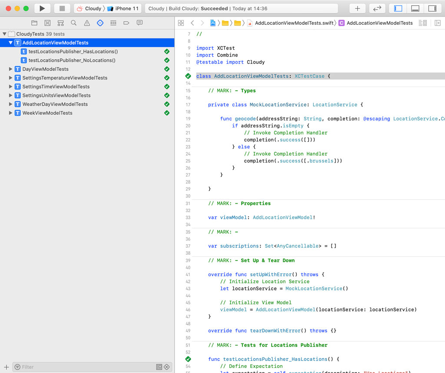Show the Issue navigator warning triangle
Screen dimensions: 445x373
pyautogui.click(x=86, y=23)
